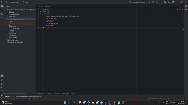Screen dimensions: 188x105
Task: Open Search Everywhere magnifier
Action: coord(169,2)
